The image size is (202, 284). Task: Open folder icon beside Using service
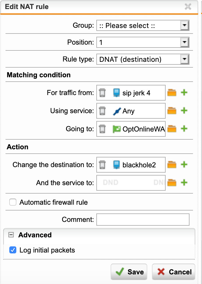[172, 111]
